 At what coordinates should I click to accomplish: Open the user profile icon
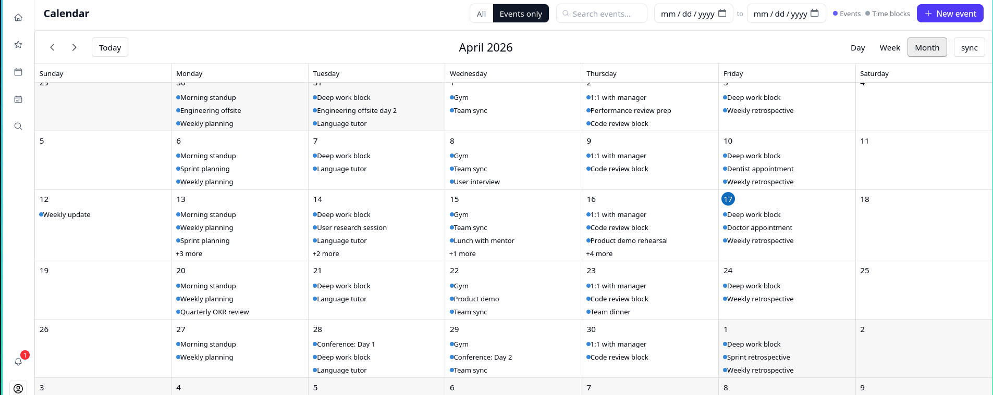(x=18, y=388)
